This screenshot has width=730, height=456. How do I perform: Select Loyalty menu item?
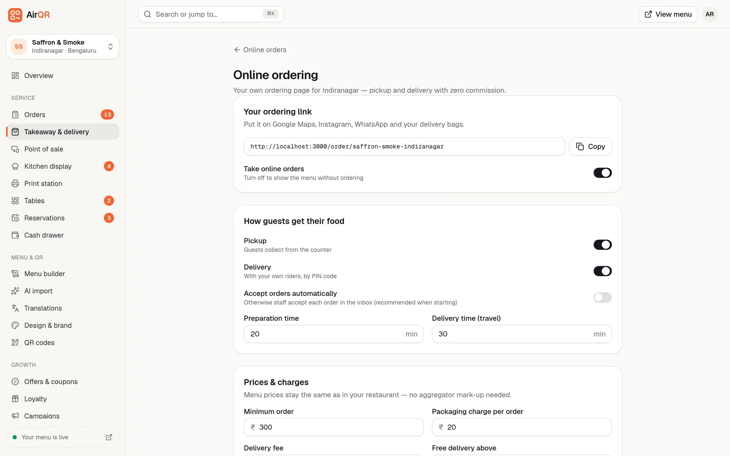pos(63,399)
